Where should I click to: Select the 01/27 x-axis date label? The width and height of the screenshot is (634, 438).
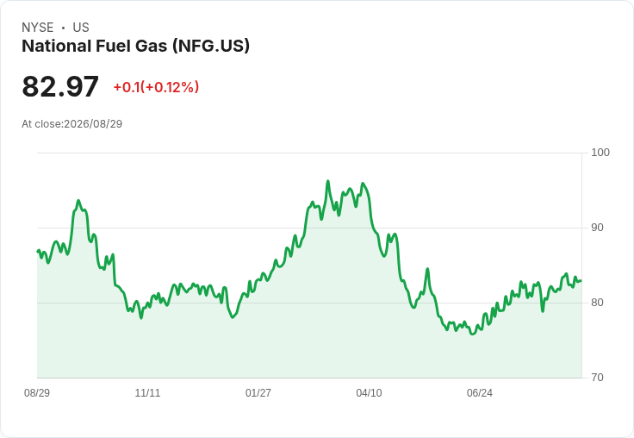(258, 392)
